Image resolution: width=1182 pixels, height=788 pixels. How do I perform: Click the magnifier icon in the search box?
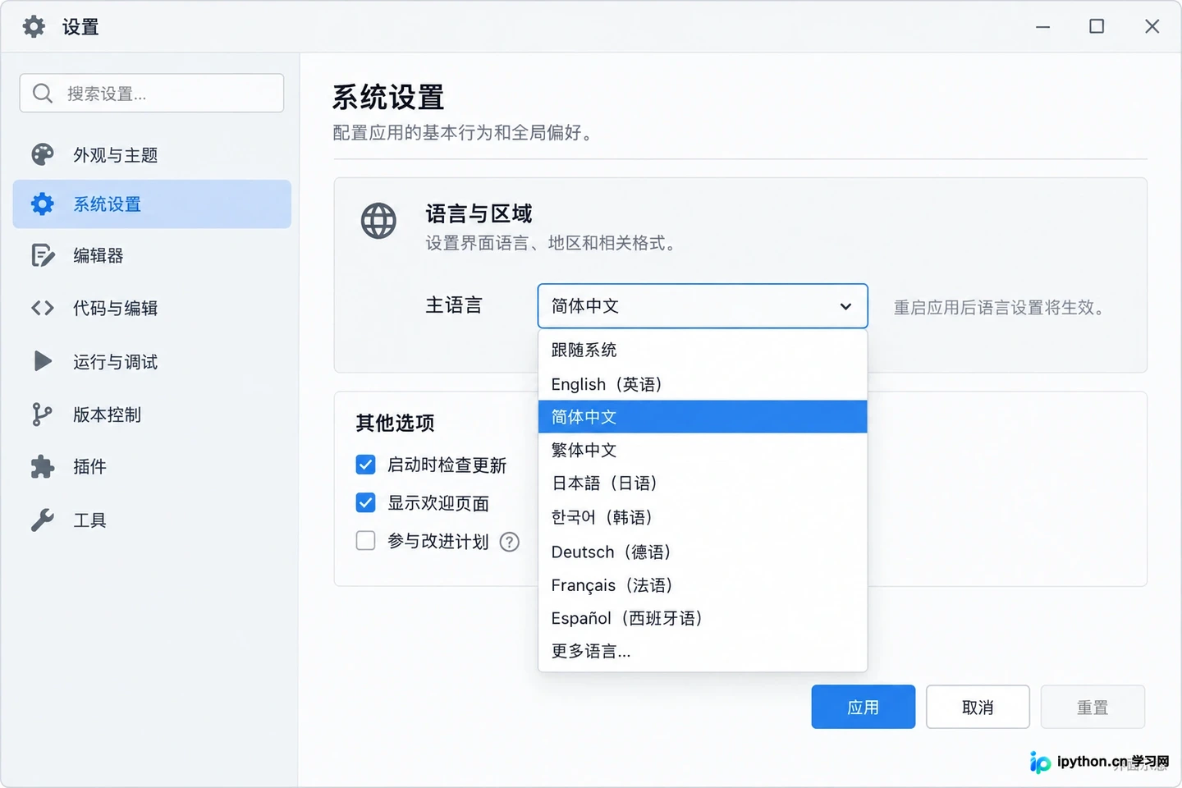[x=43, y=94]
